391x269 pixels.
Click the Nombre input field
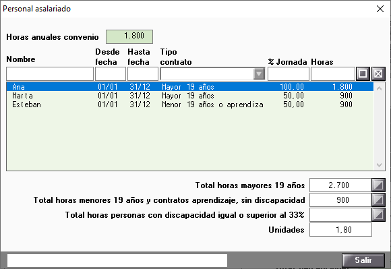point(50,73)
